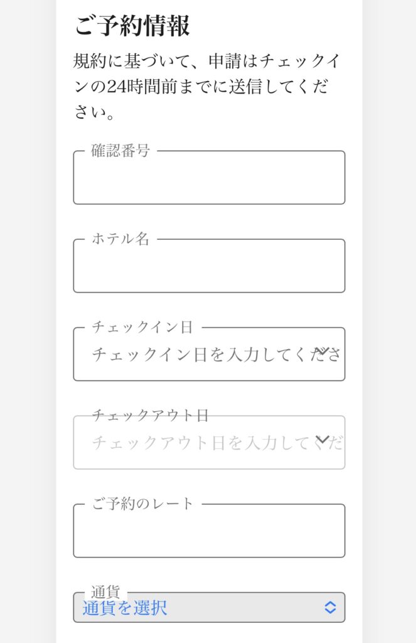Click the up-down arrows on 通貨 selector
Viewport: 416px width, 643px height.
(330, 607)
